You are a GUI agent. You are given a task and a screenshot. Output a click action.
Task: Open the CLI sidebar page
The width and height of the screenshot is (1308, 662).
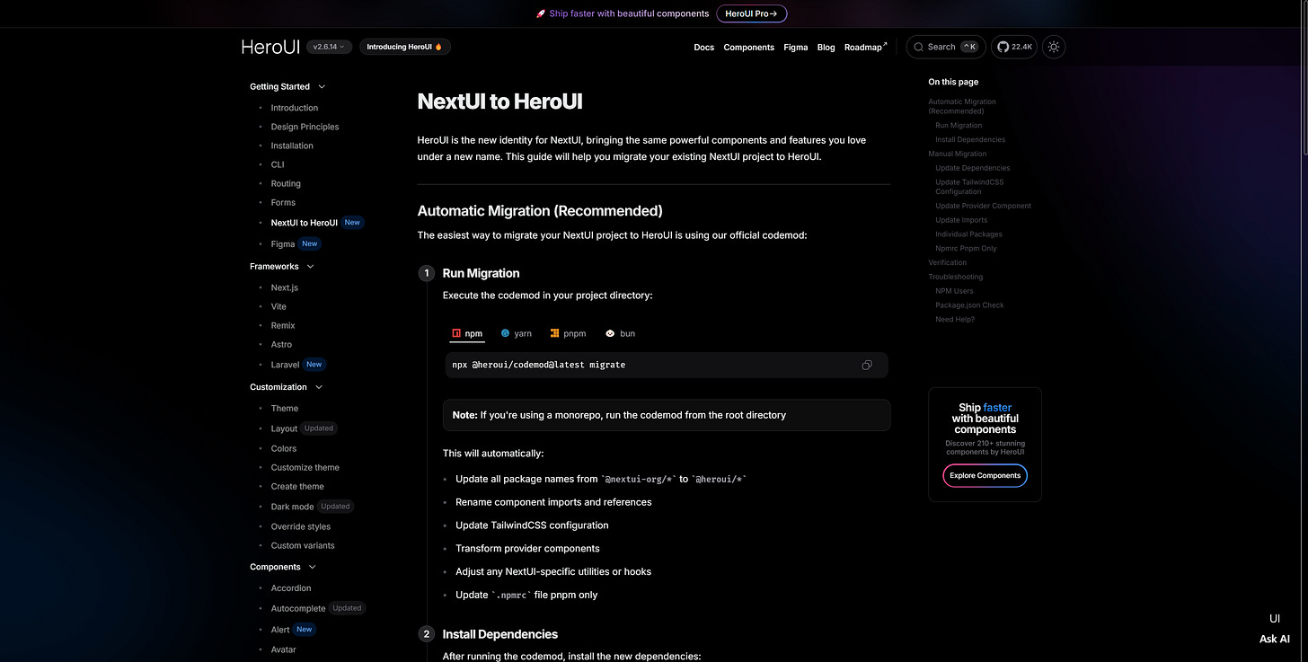[x=278, y=164]
